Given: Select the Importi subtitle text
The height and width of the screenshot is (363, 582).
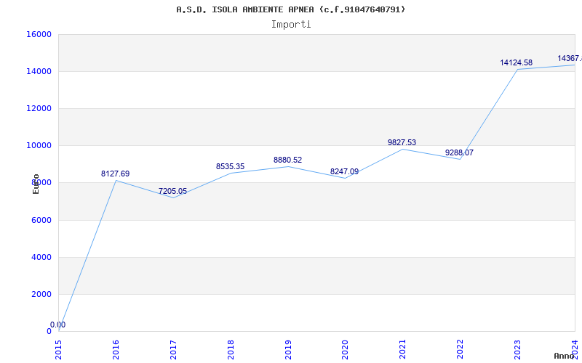Looking at the screenshot, I should coord(291,25).
